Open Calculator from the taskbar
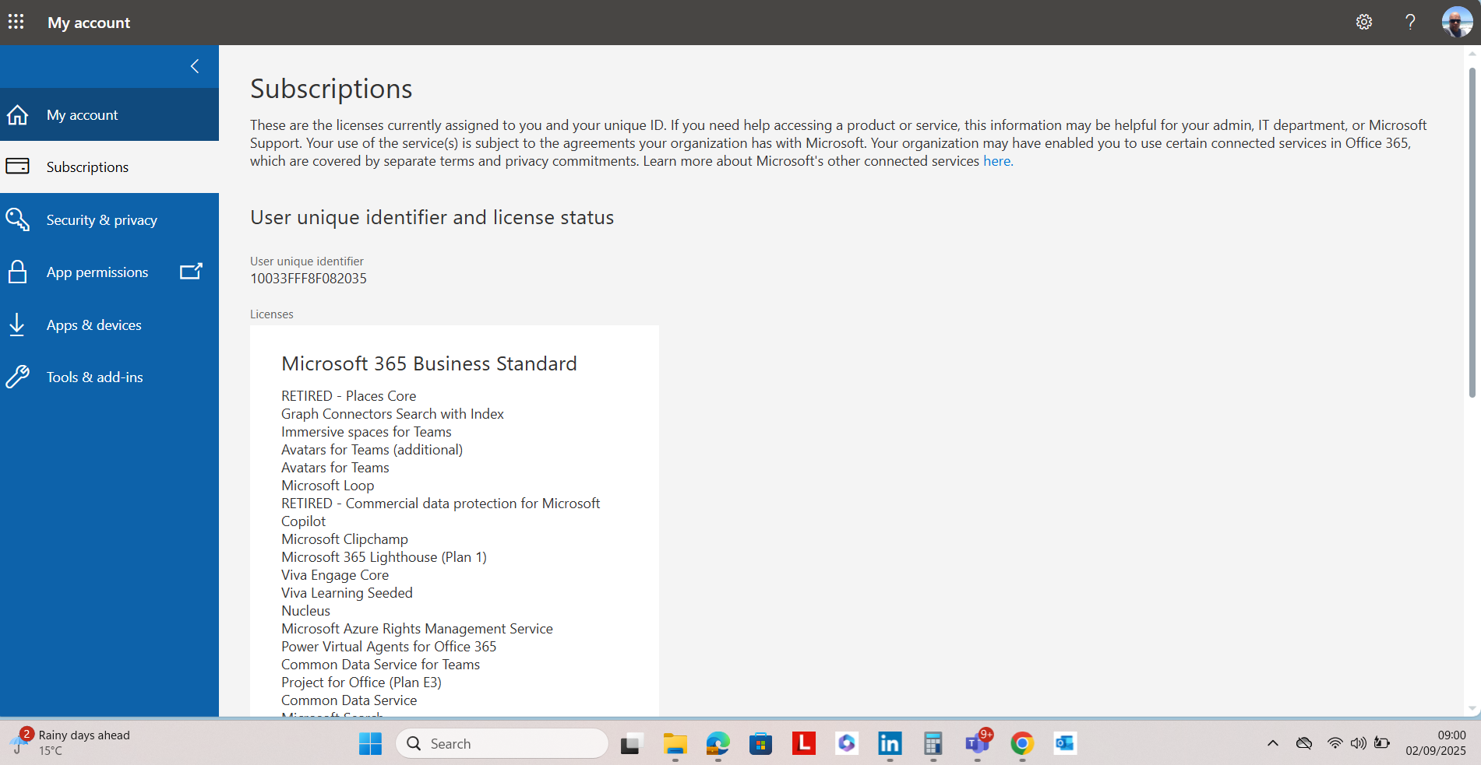The image size is (1481, 765). pos(933,743)
